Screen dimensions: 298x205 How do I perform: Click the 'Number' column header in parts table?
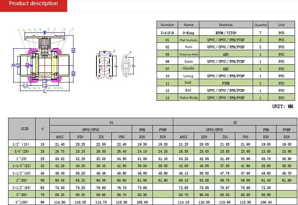pos(167,25)
